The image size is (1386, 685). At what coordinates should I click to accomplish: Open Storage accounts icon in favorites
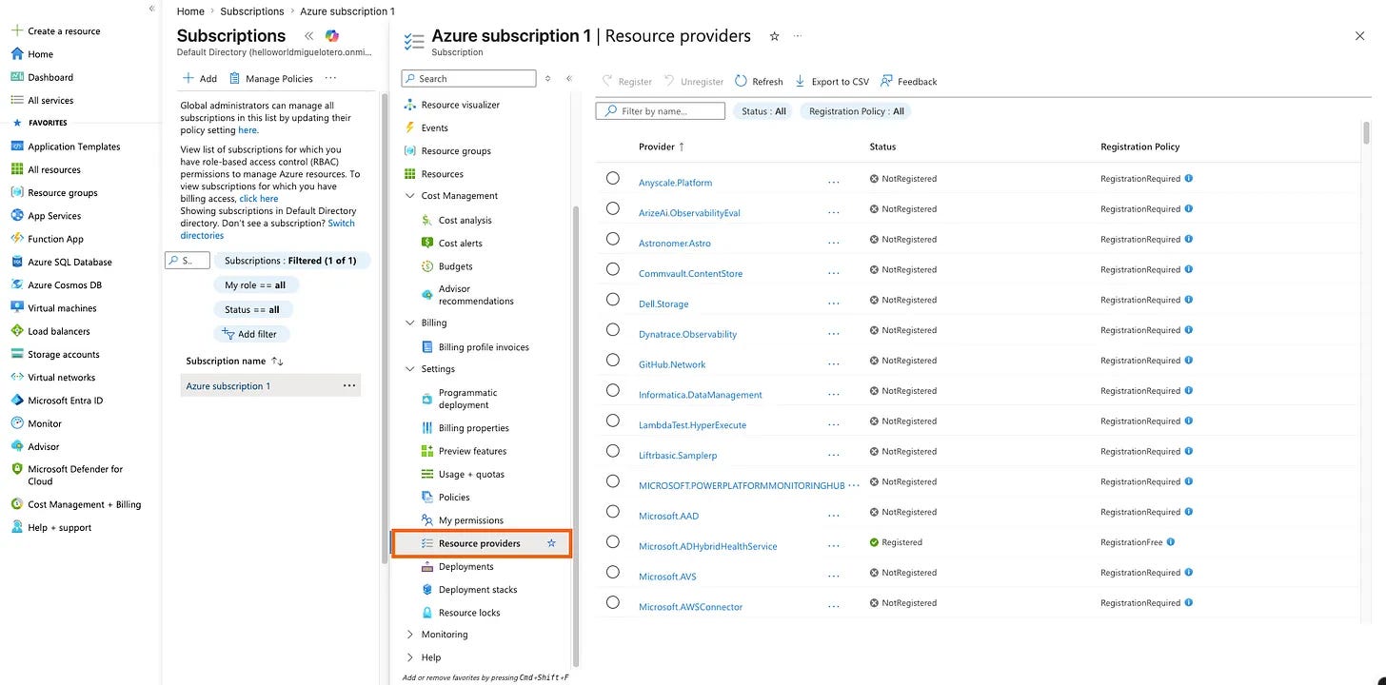(x=16, y=354)
